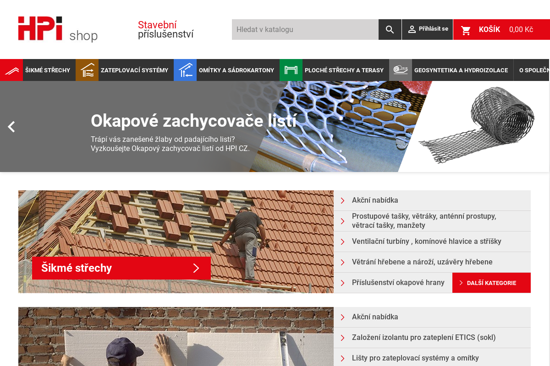Image resolution: width=550 pixels, height=366 pixels.
Task: Open the Šikmé střechy red banner button
Action: [x=121, y=268]
